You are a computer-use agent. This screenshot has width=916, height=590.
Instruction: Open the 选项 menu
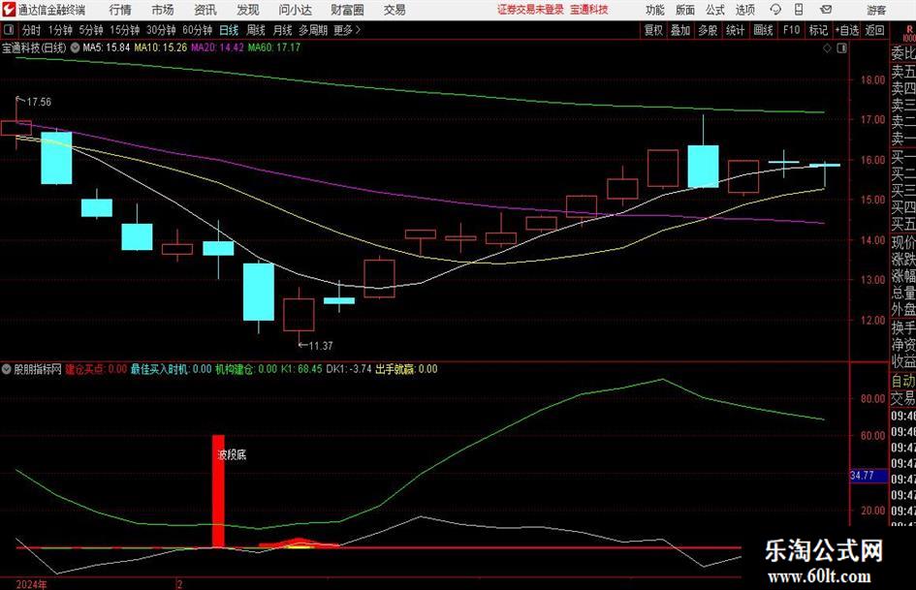744,10
